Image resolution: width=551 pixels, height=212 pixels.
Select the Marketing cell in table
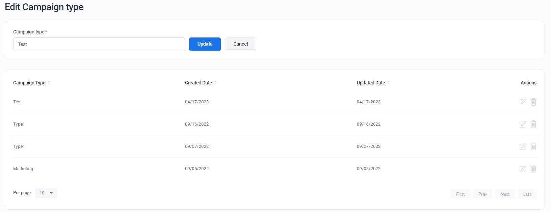pyautogui.click(x=23, y=169)
